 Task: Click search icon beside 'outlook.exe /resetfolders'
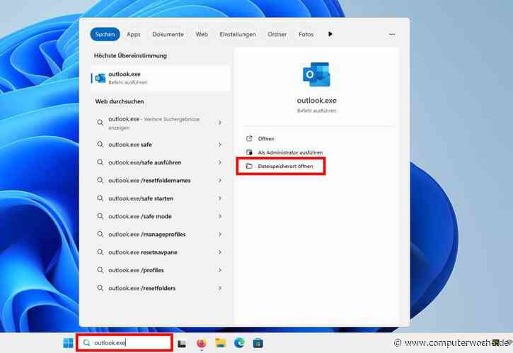(x=100, y=288)
